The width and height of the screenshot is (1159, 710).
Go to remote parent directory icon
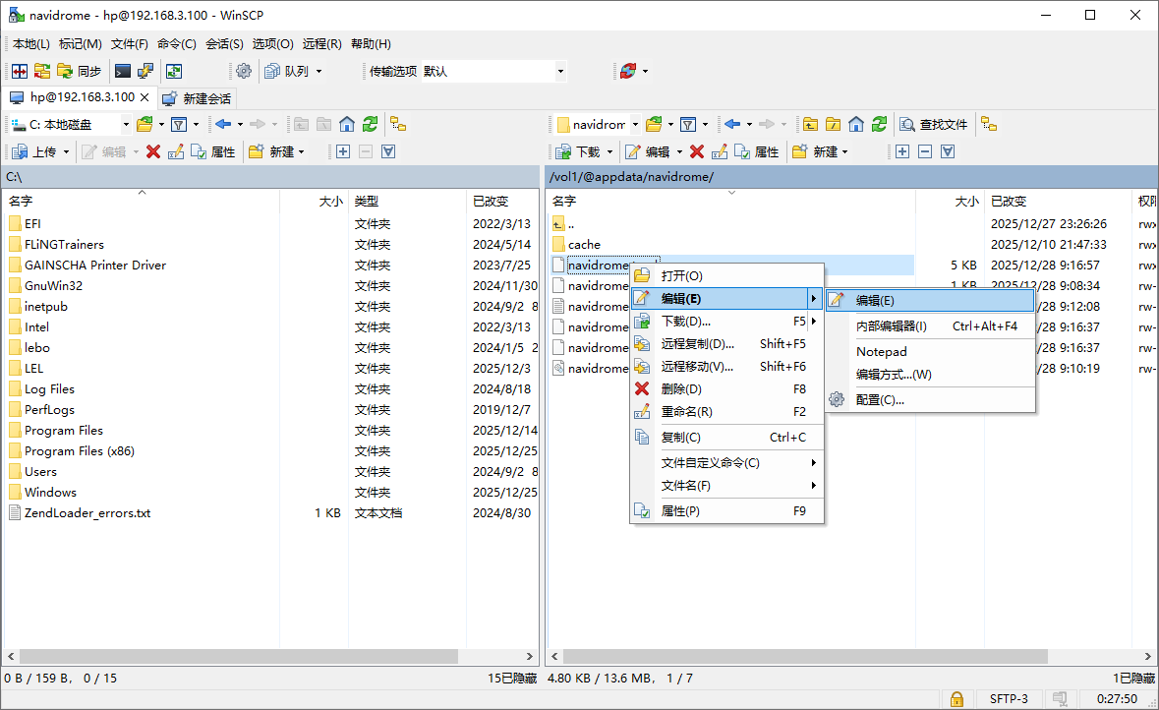tap(811, 124)
